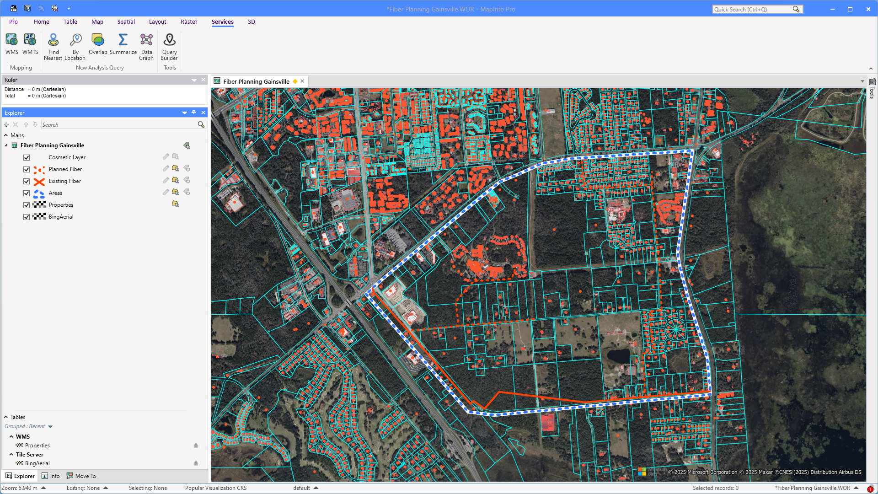Screen dimensions: 878x494
Task: Hide the BingAerial layer
Action: 27,217
